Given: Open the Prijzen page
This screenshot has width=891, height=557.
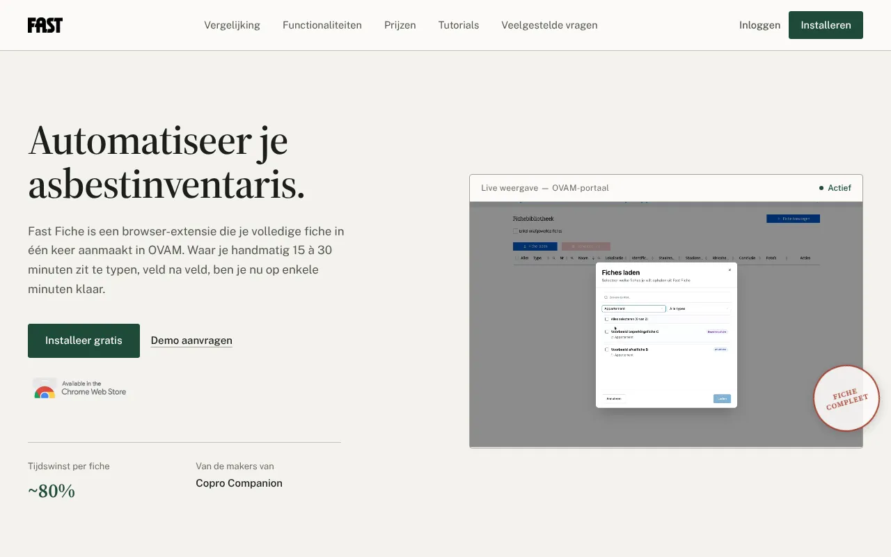Looking at the screenshot, I should (x=400, y=25).
